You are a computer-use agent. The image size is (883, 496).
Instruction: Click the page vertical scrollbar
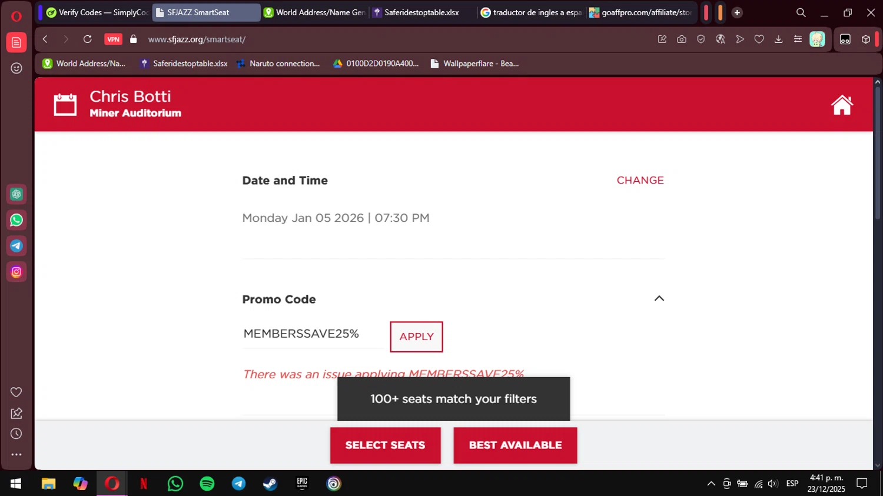(878, 153)
